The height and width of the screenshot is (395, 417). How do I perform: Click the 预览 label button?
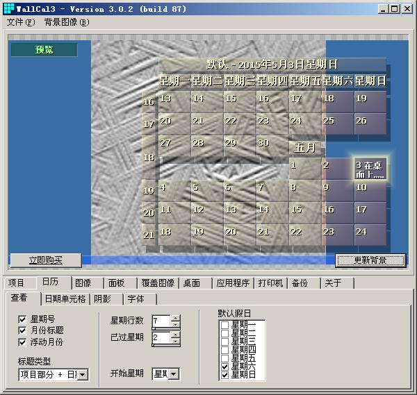(44, 50)
